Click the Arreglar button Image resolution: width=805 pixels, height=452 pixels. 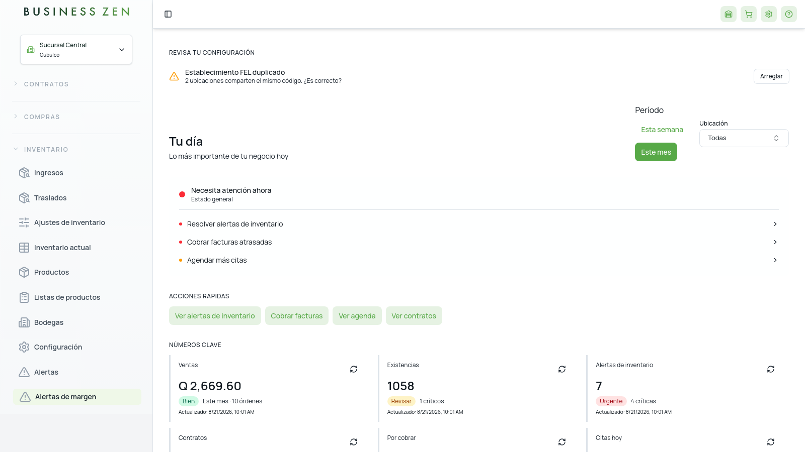[x=771, y=76]
